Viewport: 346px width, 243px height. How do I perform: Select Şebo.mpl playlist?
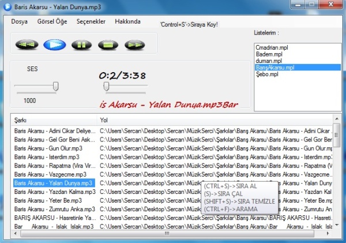click(x=267, y=74)
